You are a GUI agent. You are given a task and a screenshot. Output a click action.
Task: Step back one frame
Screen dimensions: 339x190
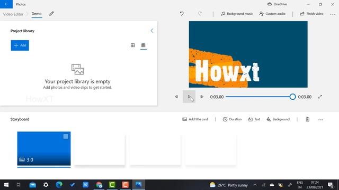176,97
